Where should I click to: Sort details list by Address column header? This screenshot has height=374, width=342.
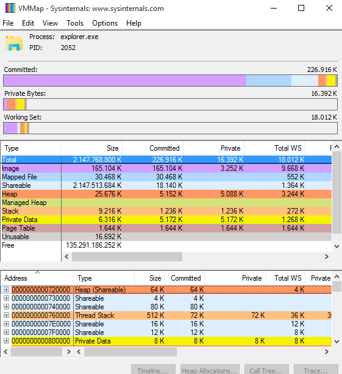coord(37,278)
